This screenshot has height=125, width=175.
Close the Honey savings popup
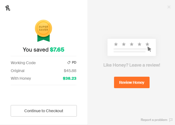coord(169,7)
